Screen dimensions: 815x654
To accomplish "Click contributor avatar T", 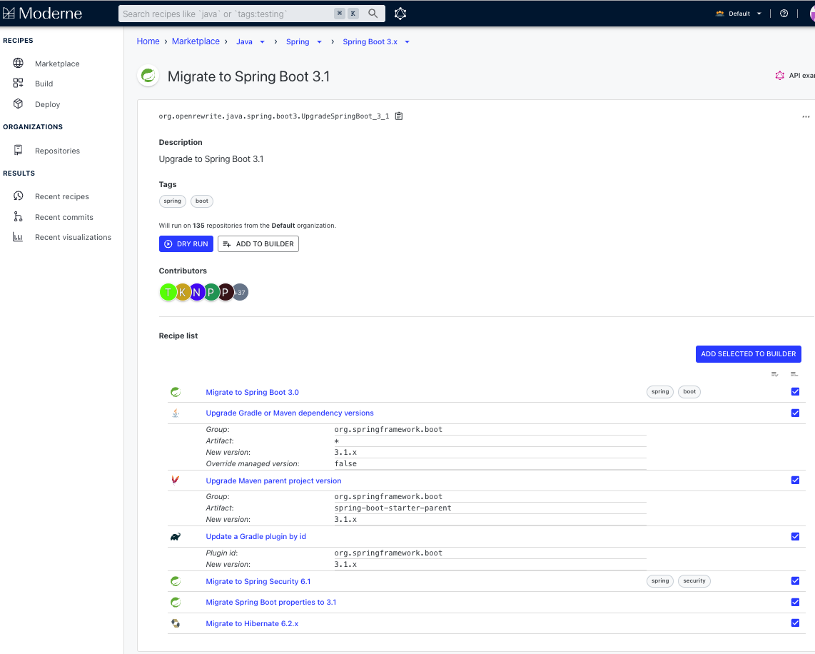I will coord(168,292).
